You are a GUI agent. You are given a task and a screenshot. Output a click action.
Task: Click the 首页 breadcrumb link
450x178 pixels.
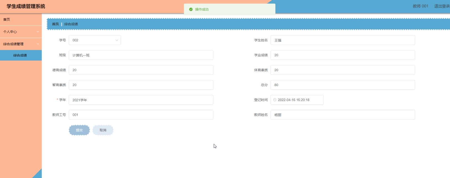(55, 24)
